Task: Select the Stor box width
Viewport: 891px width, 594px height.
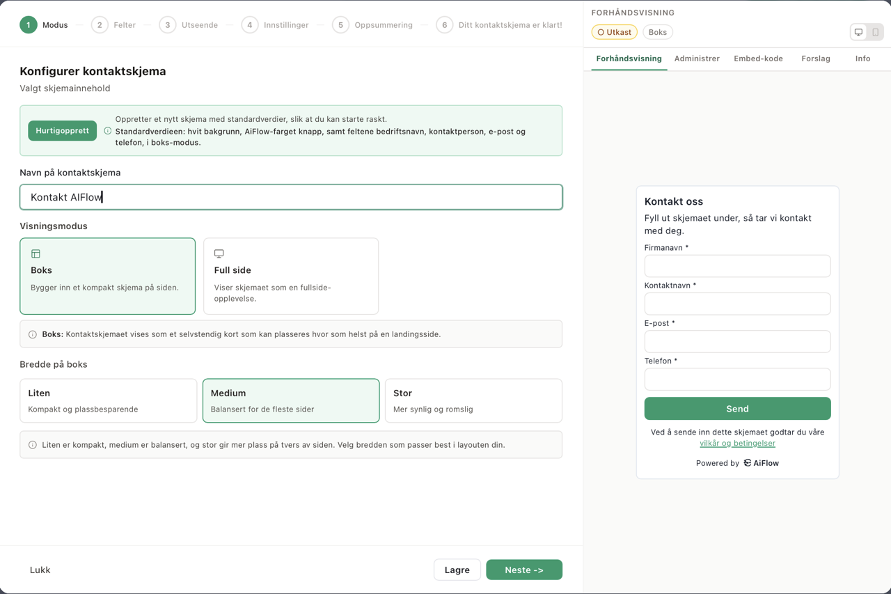Action: click(473, 400)
